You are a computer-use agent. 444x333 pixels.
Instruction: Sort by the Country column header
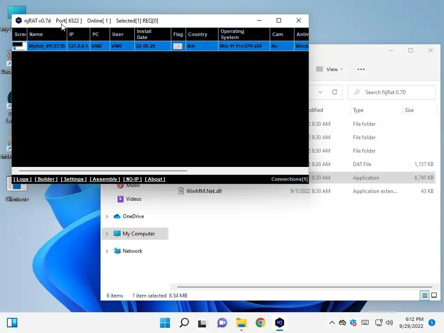click(202, 34)
